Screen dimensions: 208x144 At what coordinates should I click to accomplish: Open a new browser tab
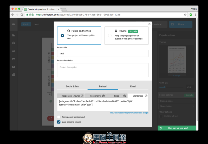pos(64,9)
